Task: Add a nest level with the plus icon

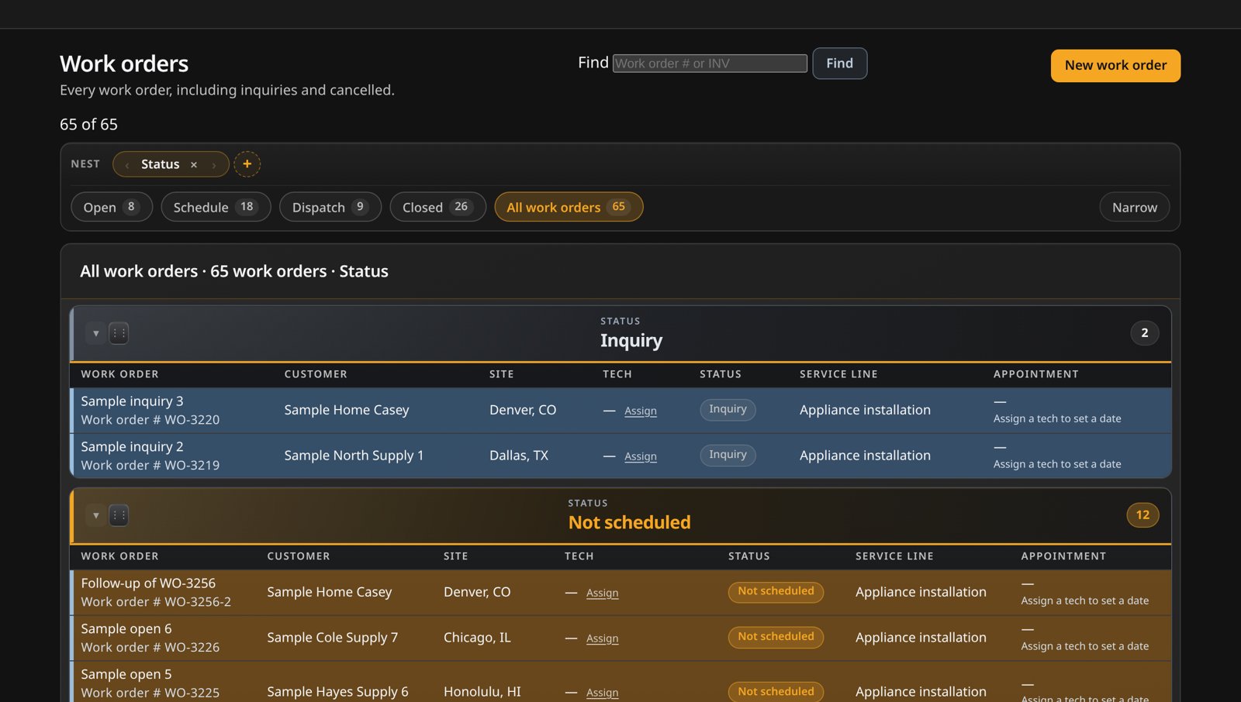Action: (x=247, y=164)
